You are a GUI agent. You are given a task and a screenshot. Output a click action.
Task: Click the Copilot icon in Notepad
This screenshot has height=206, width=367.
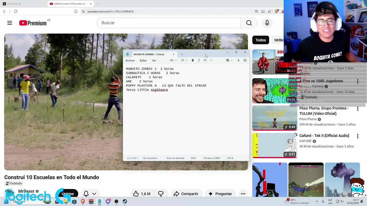click(227, 60)
